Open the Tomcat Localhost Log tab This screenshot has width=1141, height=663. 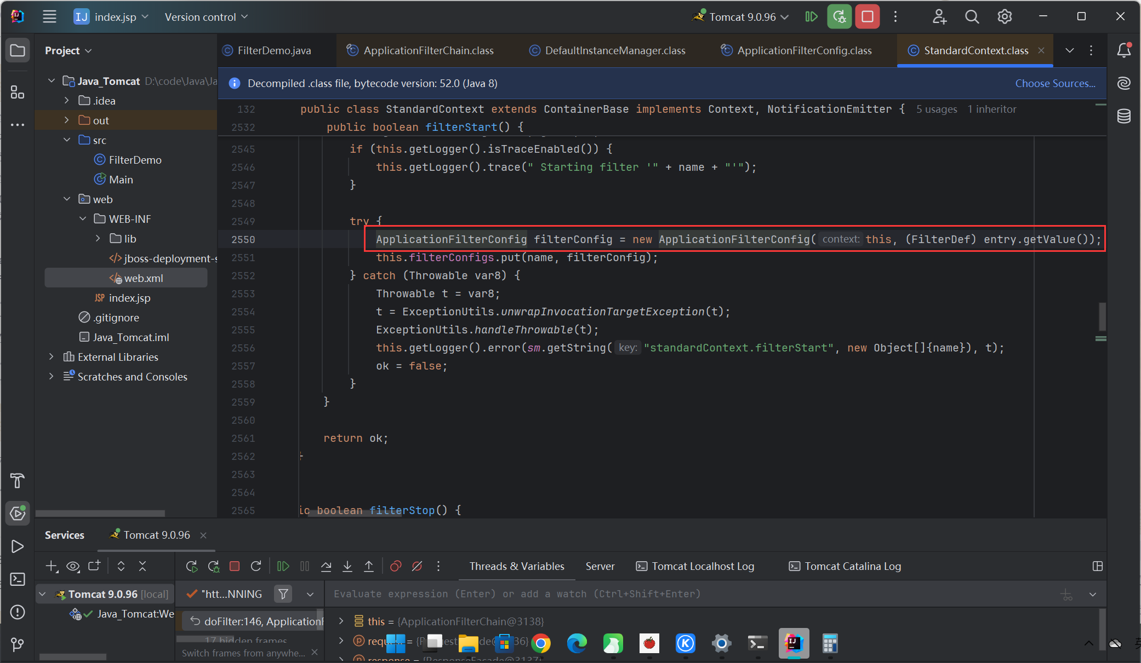[695, 566]
